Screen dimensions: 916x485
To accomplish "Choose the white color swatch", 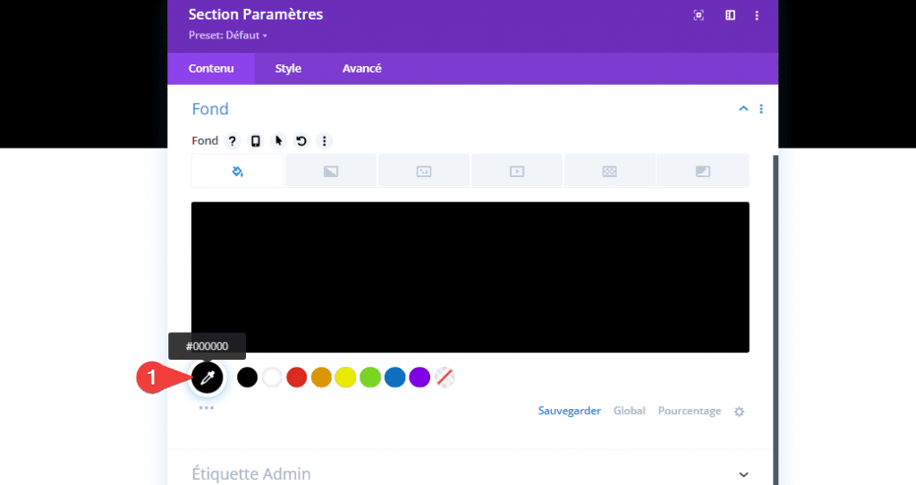I will [x=272, y=378].
